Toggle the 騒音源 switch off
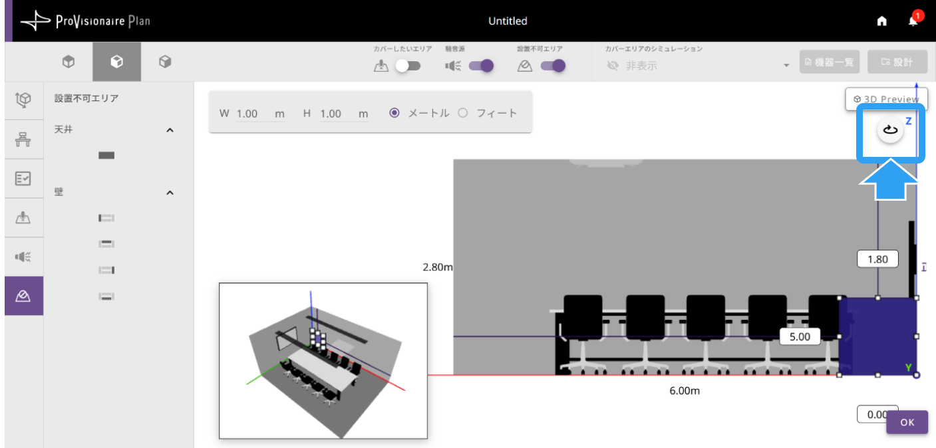Screen dimensions: 936x448 coord(481,66)
